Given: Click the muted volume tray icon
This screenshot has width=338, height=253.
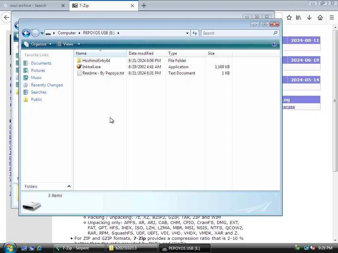Looking at the screenshot, I should pyautogui.click(x=313, y=248).
